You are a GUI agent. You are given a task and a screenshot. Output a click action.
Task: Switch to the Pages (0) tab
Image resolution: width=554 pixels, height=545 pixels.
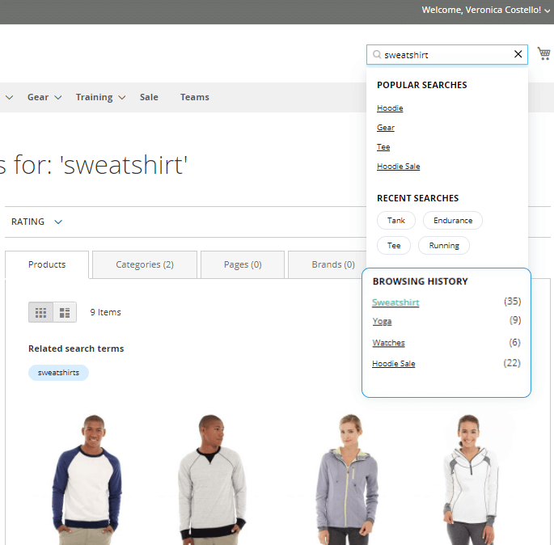click(243, 264)
